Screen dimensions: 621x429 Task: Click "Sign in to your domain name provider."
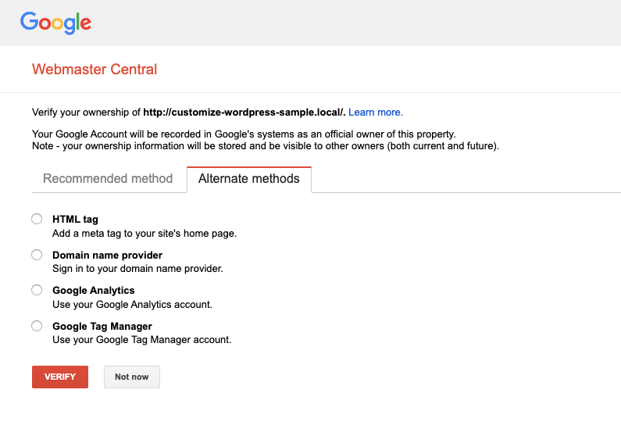tap(137, 269)
